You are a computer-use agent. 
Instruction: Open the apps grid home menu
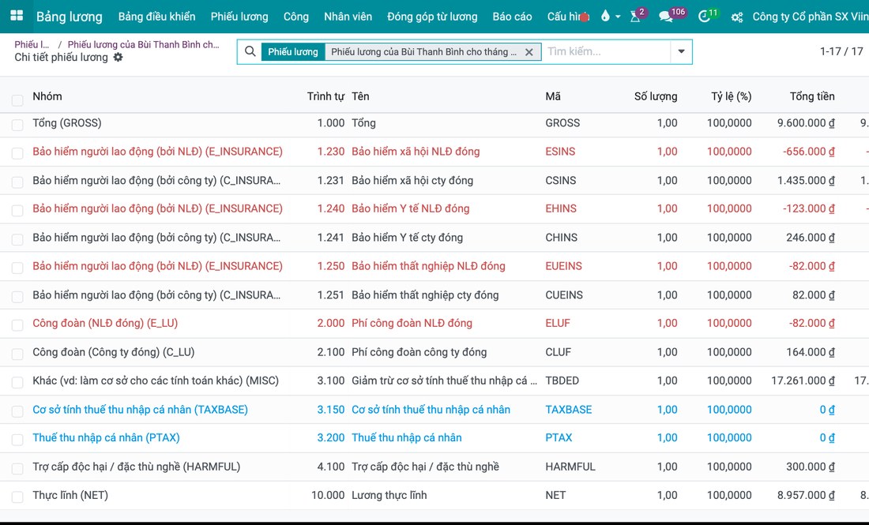(x=17, y=16)
